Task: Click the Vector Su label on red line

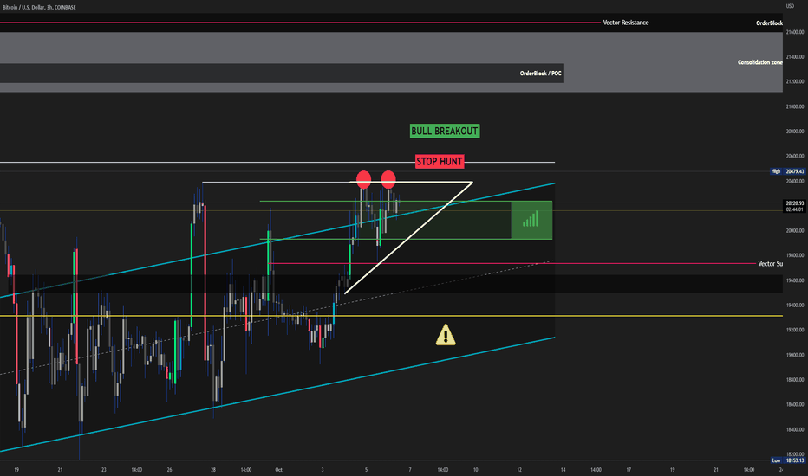Action: (x=771, y=263)
